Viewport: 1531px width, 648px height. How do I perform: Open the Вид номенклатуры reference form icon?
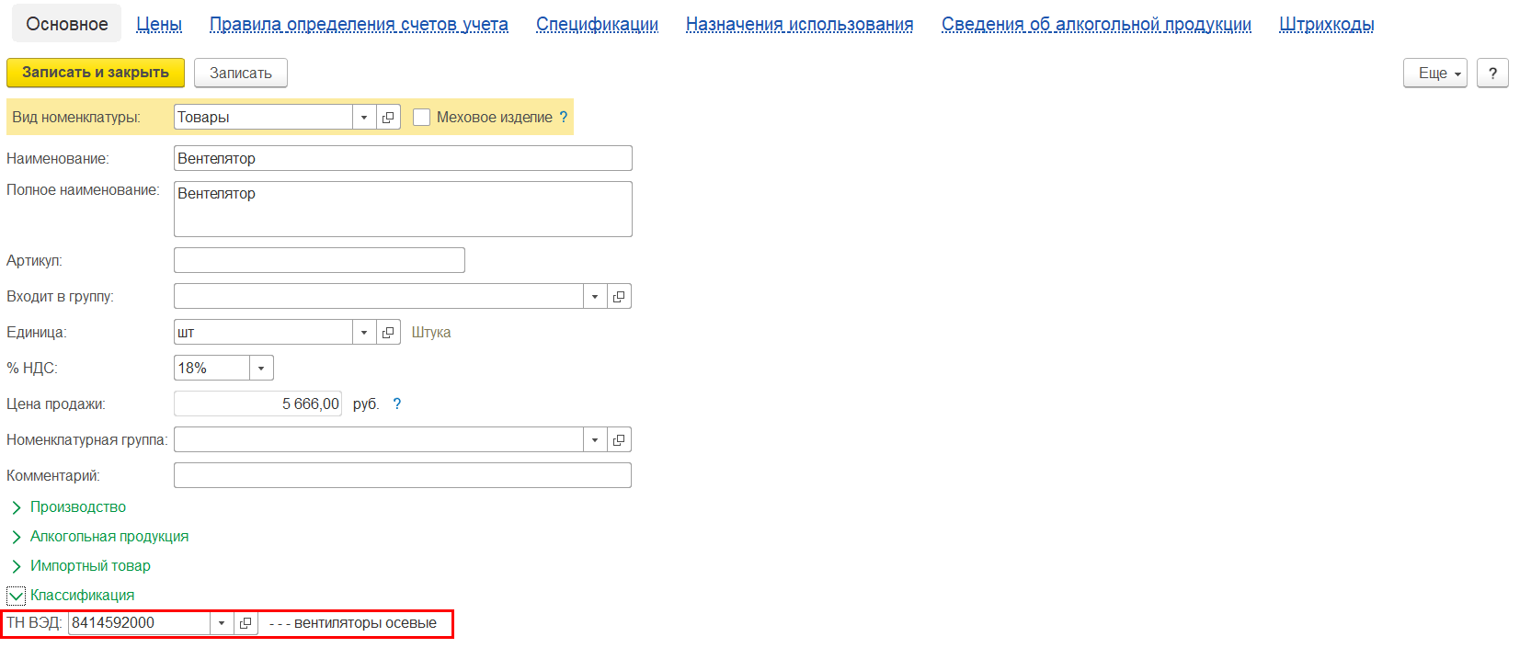[388, 117]
